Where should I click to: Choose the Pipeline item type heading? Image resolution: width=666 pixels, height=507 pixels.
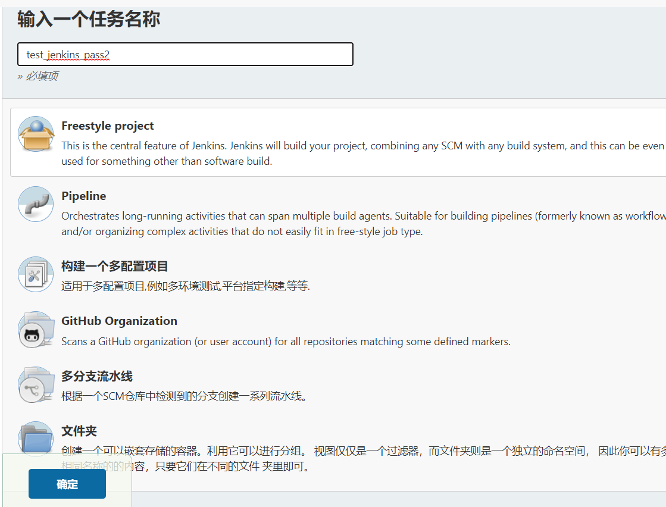pos(83,196)
